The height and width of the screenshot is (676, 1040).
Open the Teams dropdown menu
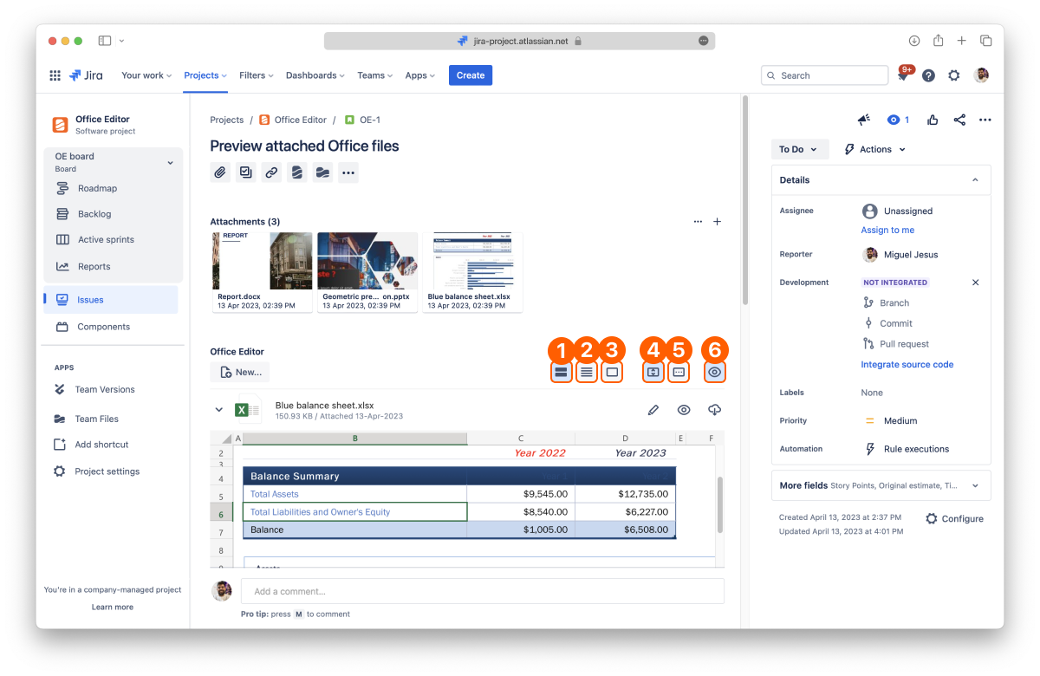(x=375, y=75)
